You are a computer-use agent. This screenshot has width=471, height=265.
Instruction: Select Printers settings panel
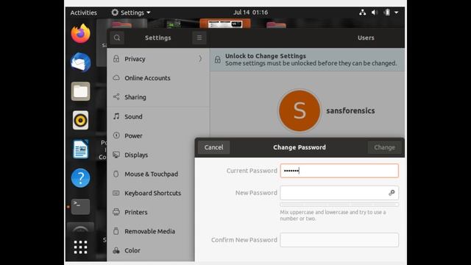coord(151,212)
